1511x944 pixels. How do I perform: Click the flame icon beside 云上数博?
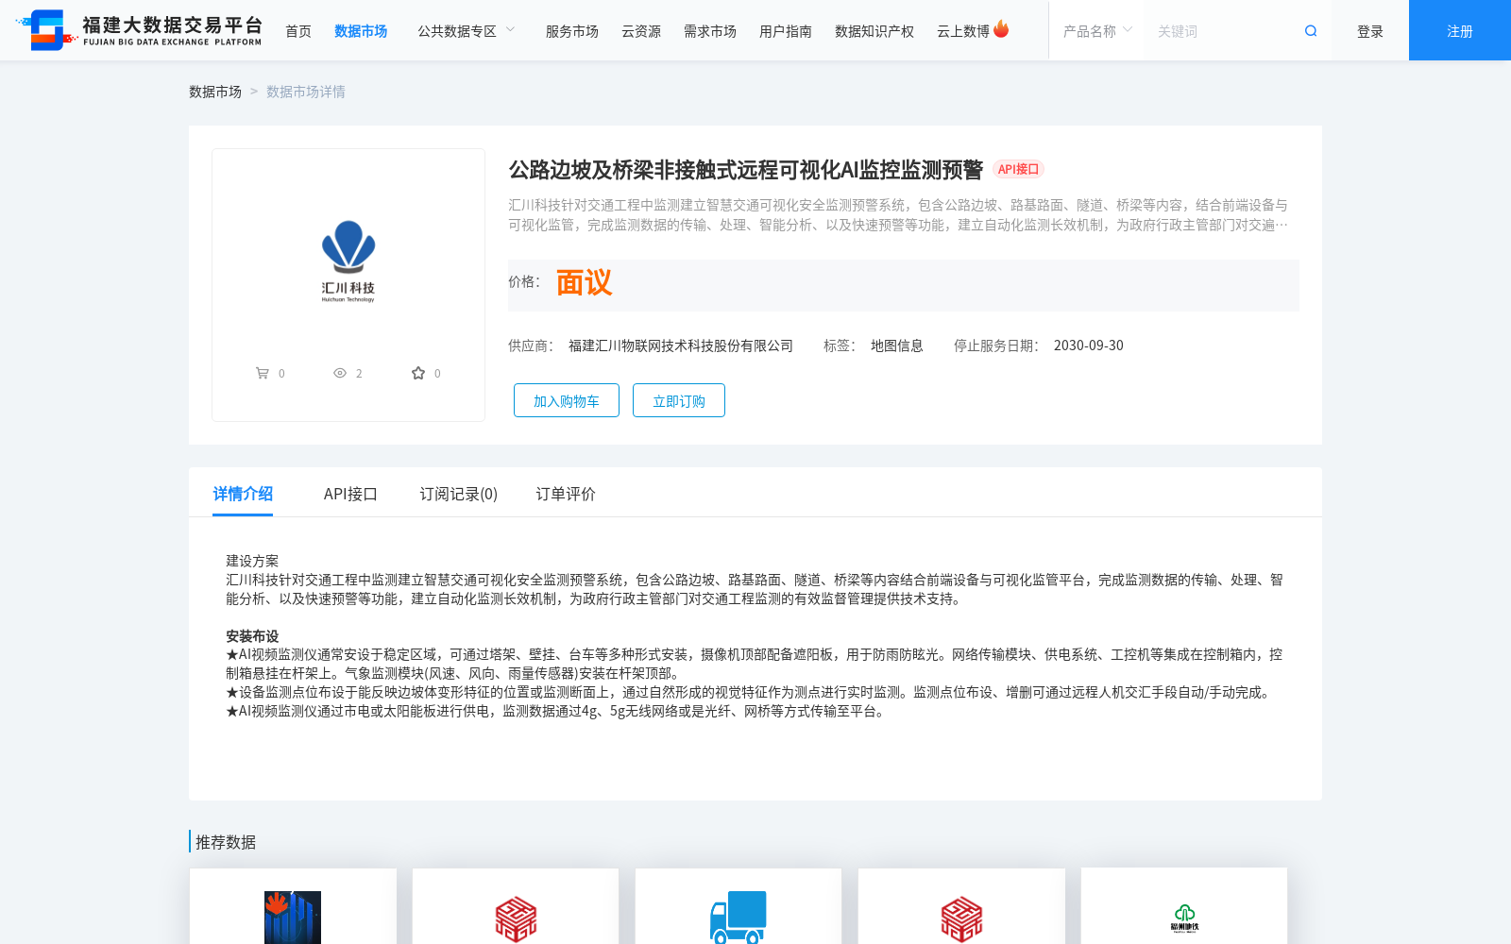click(1001, 29)
